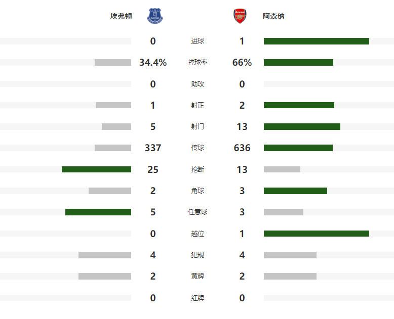The width and height of the screenshot is (394, 319).
Task: Click the 角球 stat label
Action: click(x=198, y=191)
